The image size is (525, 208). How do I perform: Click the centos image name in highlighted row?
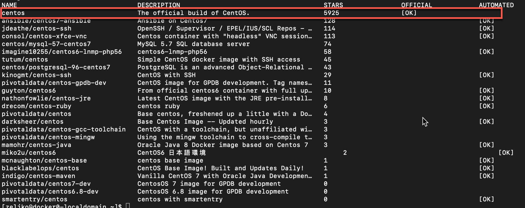tap(13, 13)
